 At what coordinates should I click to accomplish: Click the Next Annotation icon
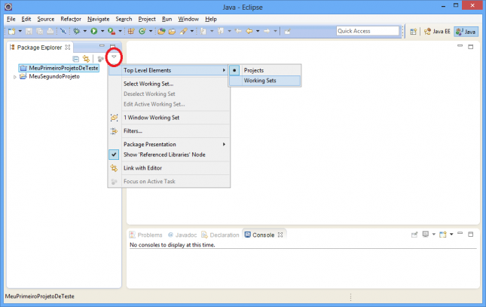pos(203,31)
